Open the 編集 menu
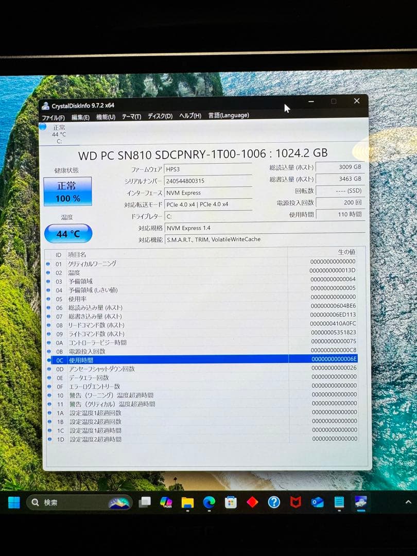 pos(80,115)
